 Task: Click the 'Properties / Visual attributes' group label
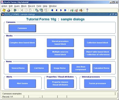tap(60, 77)
